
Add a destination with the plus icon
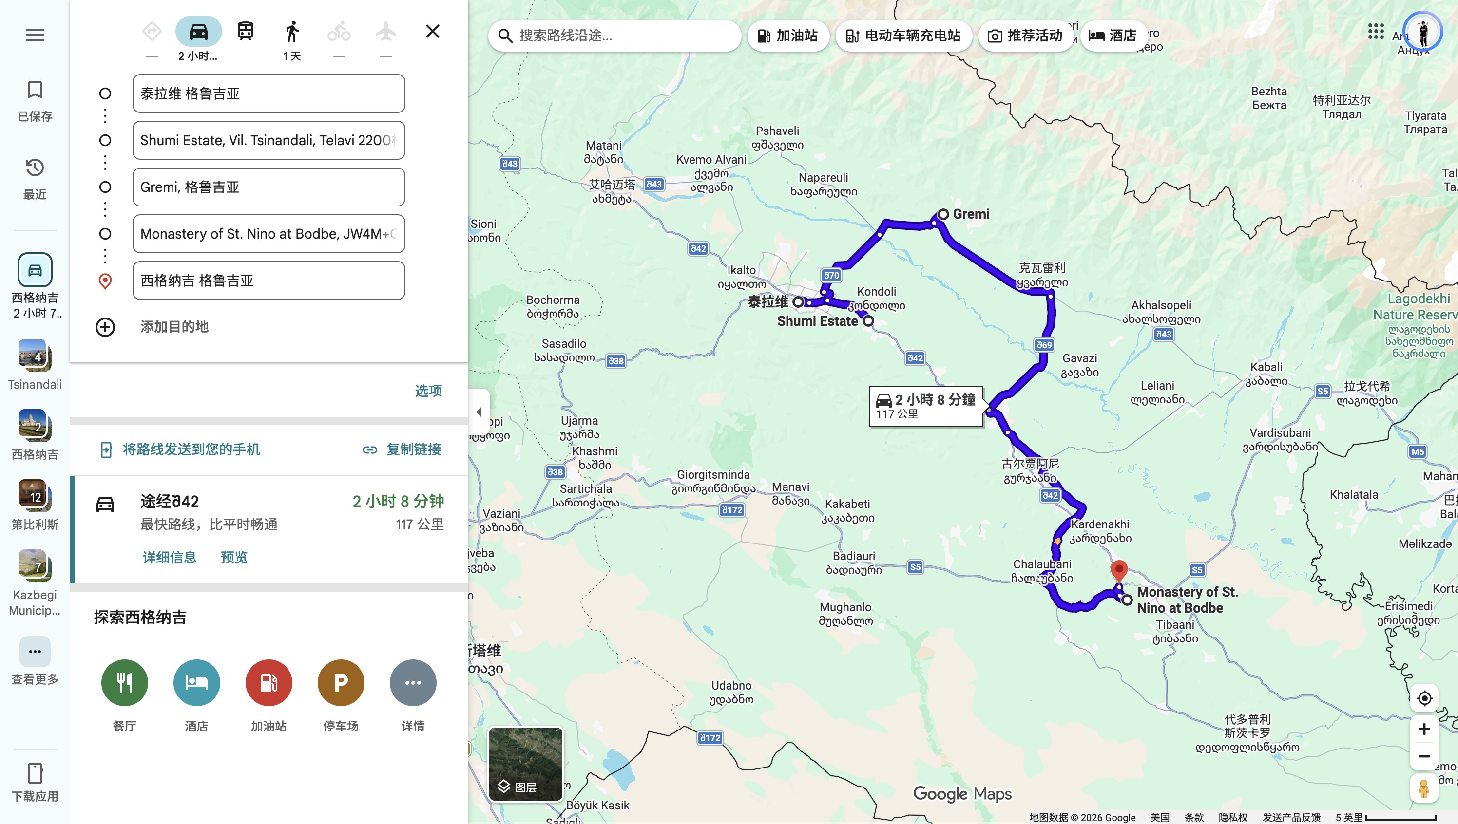click(105, 327)
